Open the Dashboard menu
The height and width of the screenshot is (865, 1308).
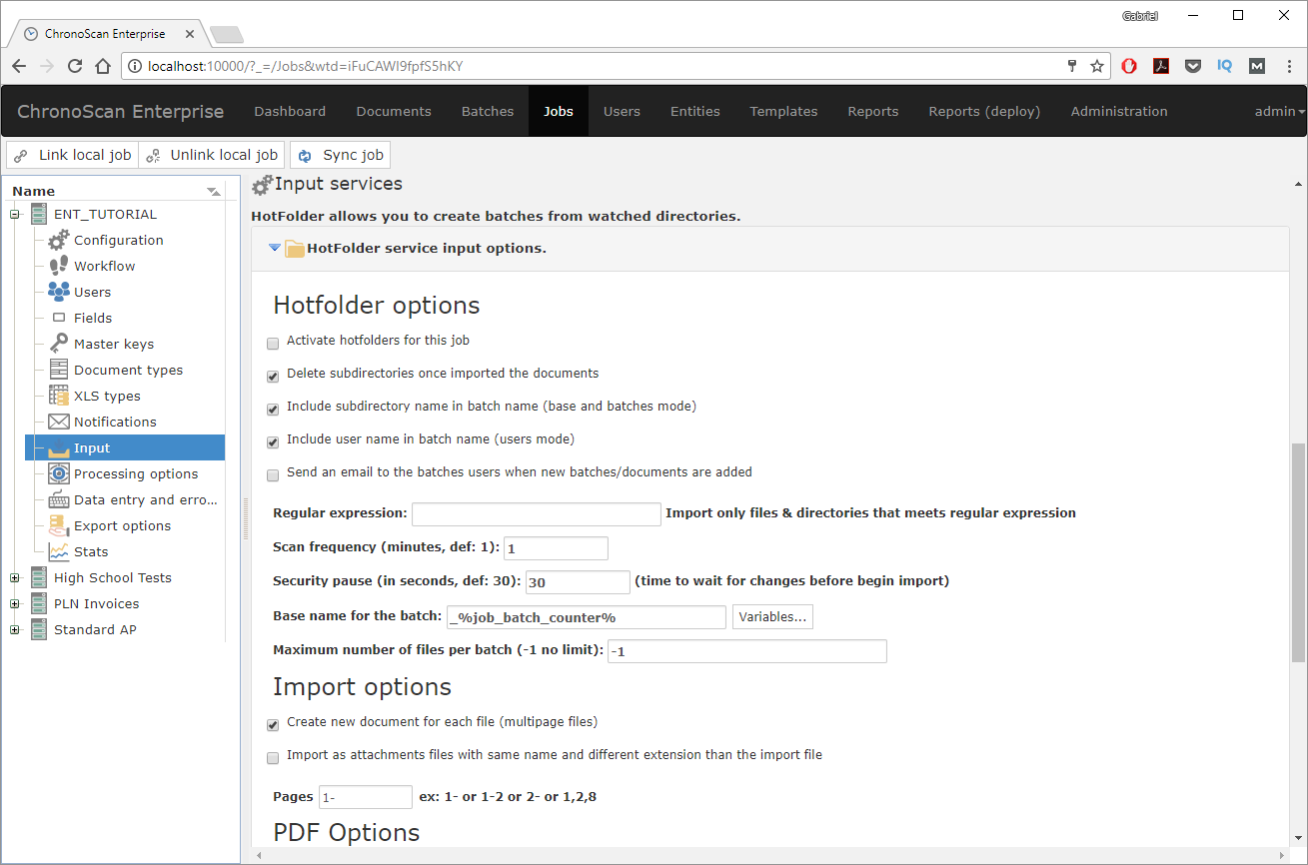[x=290, y=111]
